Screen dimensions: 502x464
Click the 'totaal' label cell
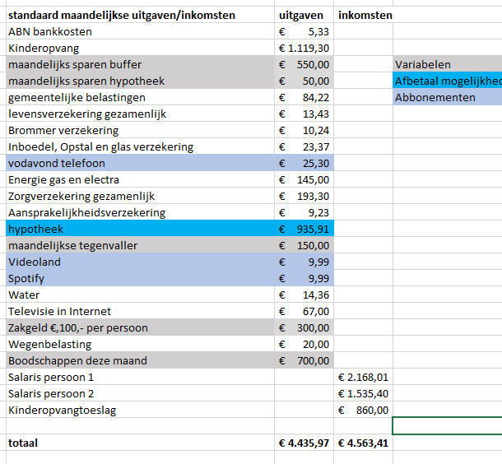(x=140, y=443)
